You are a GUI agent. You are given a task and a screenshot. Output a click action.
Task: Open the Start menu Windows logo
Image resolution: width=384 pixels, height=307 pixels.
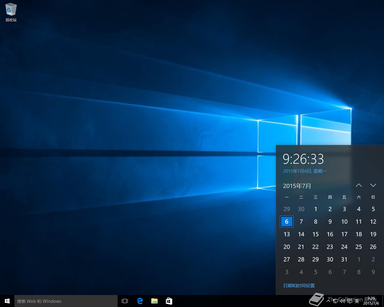tap(7, 301)
